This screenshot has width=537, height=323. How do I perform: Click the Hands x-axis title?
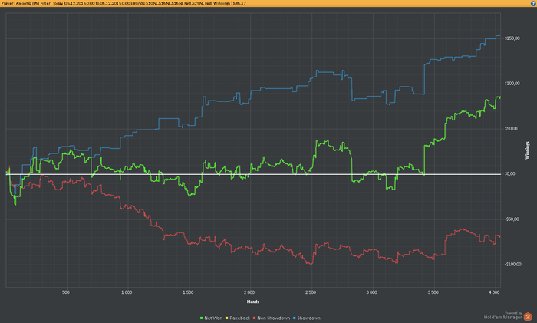pos(252,302)
